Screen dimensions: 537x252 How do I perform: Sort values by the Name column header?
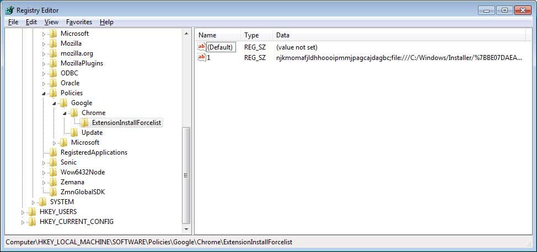point(218,35)
